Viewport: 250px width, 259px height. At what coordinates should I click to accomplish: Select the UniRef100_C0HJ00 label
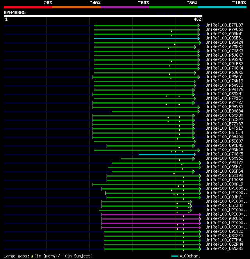[224, 137]
